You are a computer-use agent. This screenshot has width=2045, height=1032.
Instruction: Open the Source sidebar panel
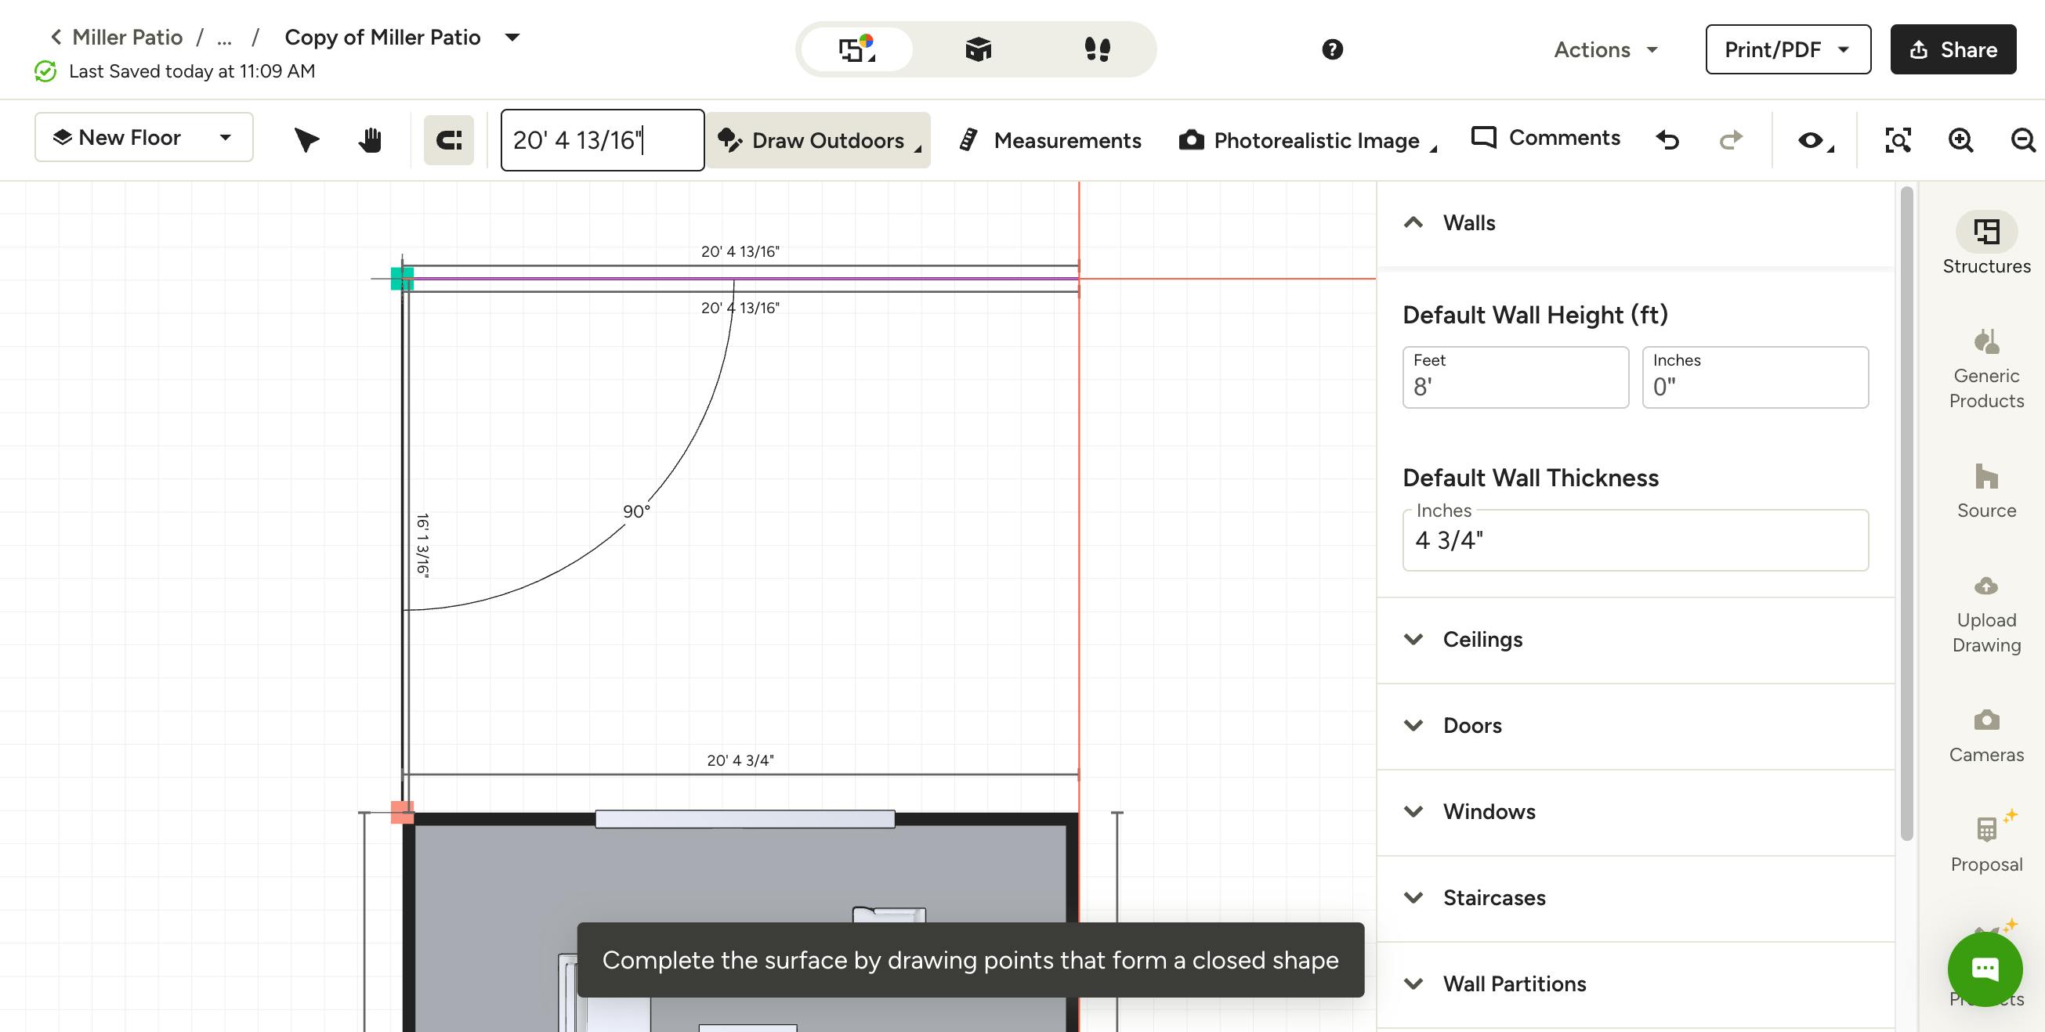[1986, 491]
